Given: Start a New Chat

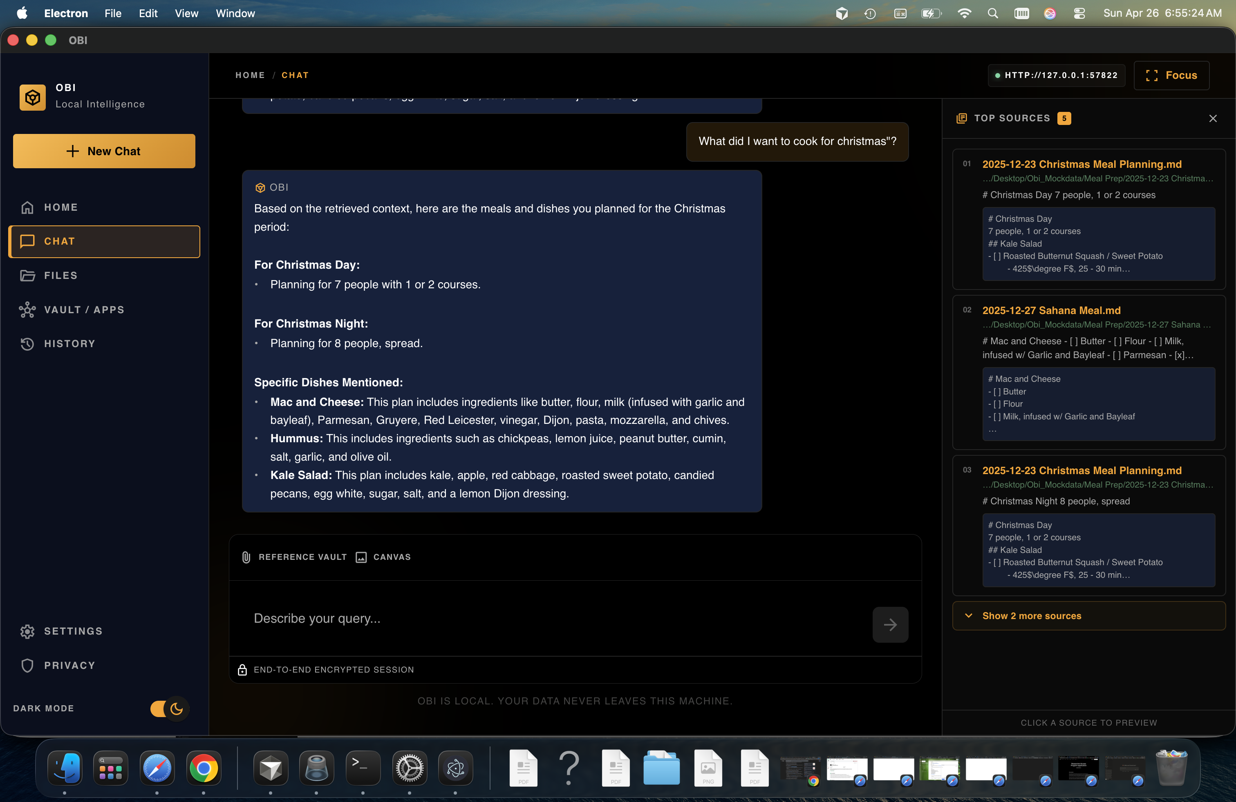Looking at the screenshot, I should tap(104, 151).
